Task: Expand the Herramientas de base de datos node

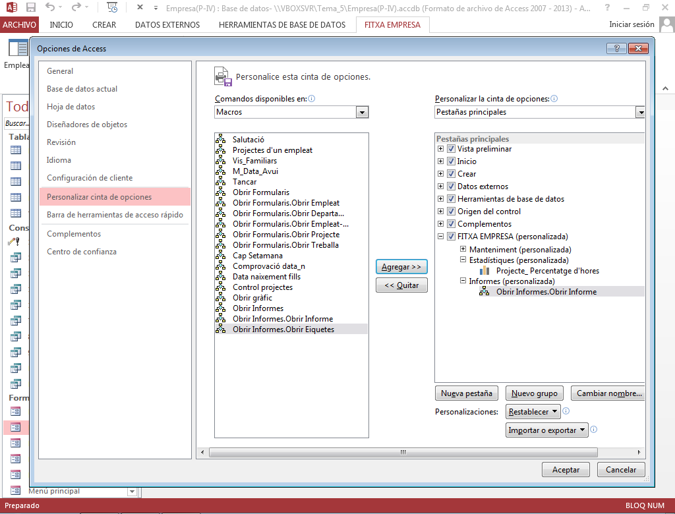Action: (x=440, y=199)
